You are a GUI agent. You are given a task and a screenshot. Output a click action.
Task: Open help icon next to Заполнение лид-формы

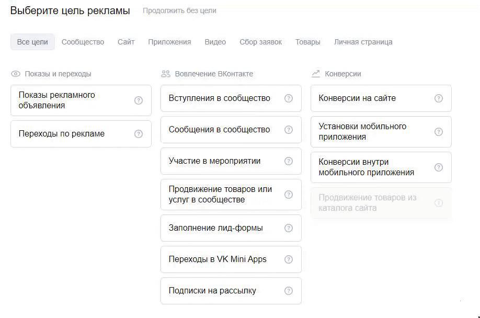[x=289, y=228]
